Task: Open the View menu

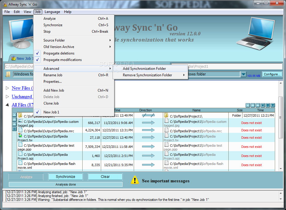Action: (27, 12)
